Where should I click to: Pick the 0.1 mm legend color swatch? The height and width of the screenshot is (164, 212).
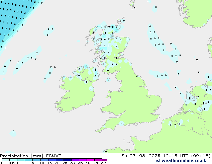[x=6, y=160]
